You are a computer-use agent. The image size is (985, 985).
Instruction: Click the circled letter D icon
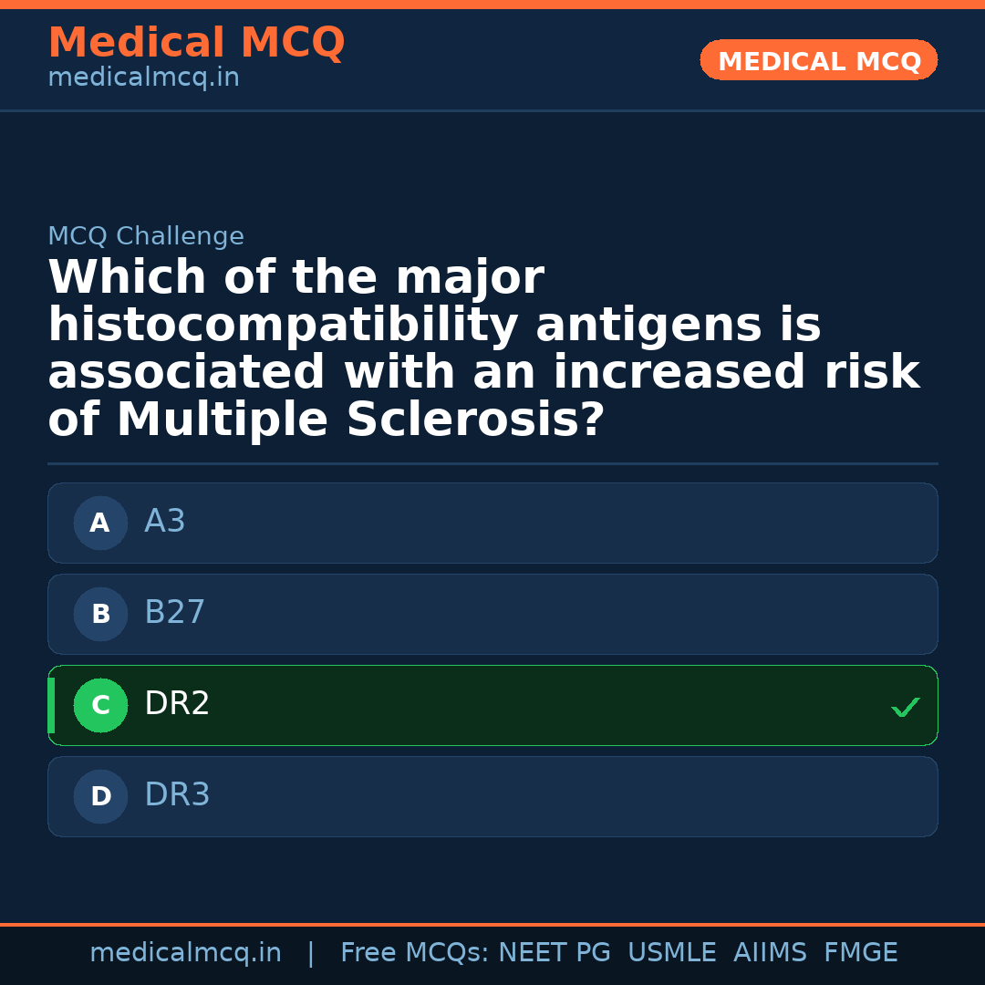coord(100,797)
